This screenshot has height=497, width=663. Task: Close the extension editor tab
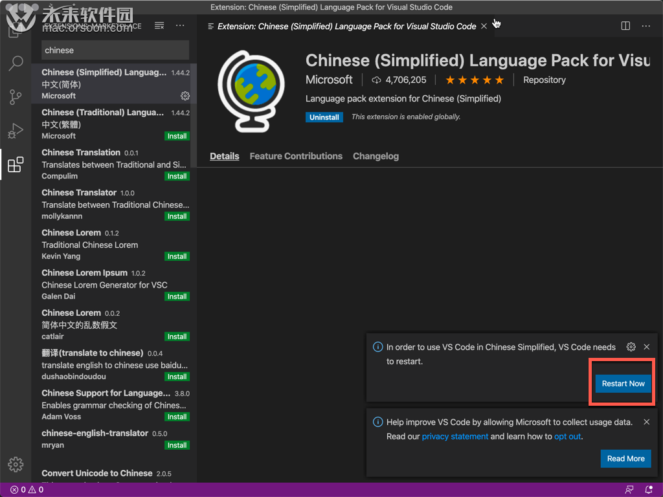click(x=484, y=26)
